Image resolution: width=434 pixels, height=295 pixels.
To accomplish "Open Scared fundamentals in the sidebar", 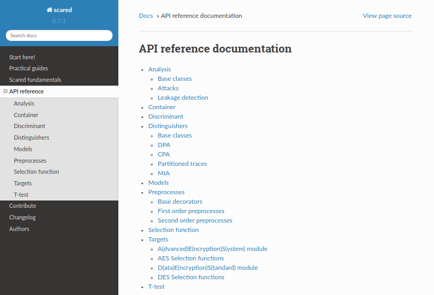I will point(35,80).
